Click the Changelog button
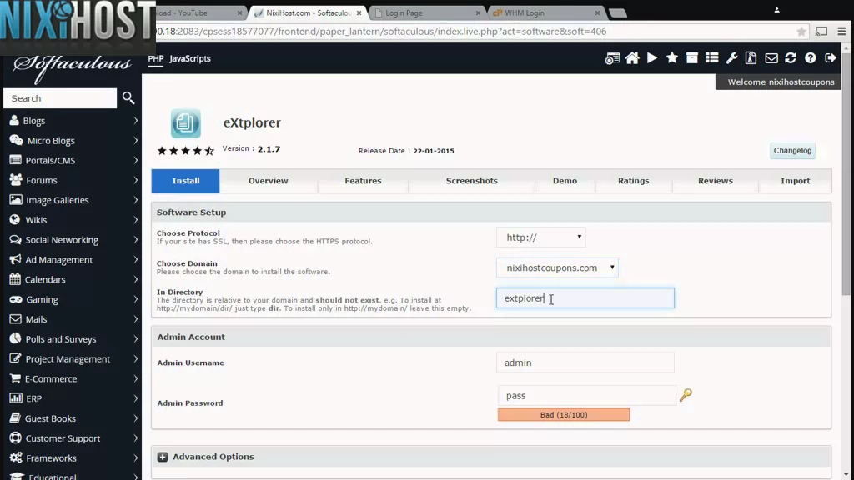The image size is (854, 480). click(x=792, y=151)
